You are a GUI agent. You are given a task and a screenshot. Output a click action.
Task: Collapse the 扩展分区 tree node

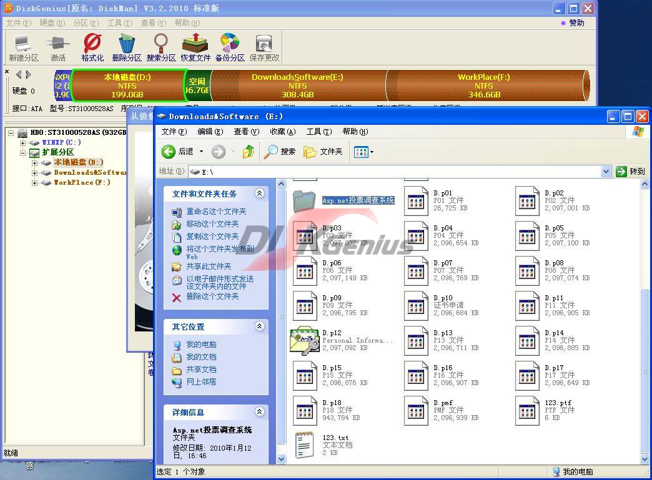tap(23, 153)
